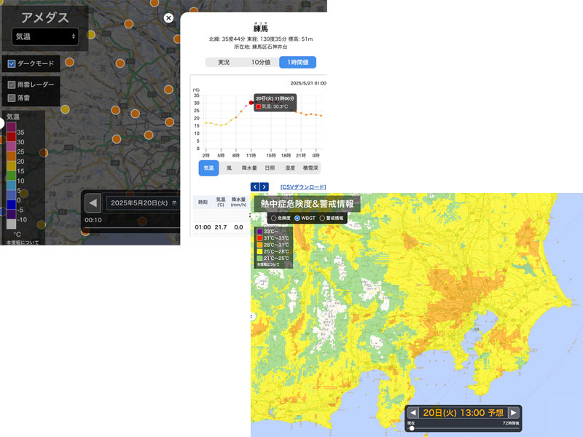Enable the 落雷 checkbox
This screenshot has width=583, height=437.
[12, 98]
